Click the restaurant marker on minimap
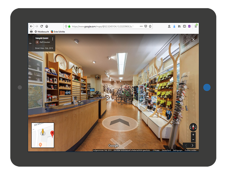Viewport: 232px width, 183px height. [x=40, y=145]
